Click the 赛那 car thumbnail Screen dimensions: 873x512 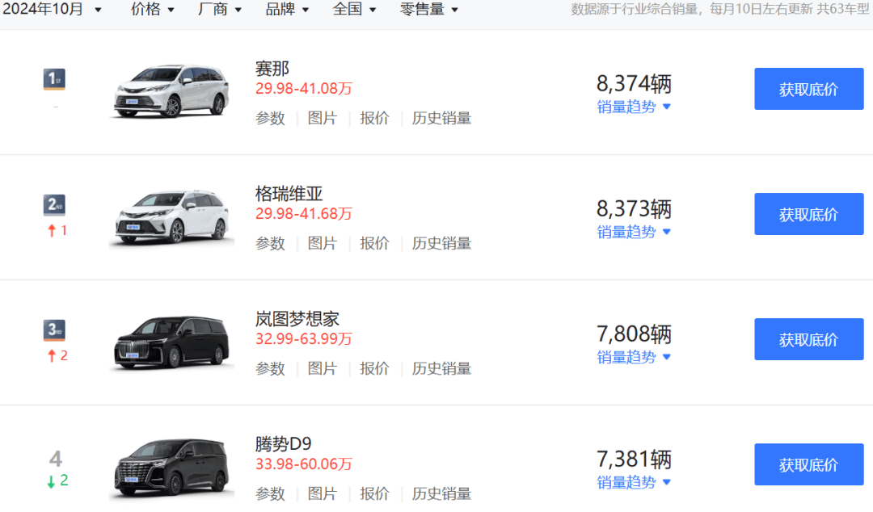pyautogui.click(x=171, y=90)
